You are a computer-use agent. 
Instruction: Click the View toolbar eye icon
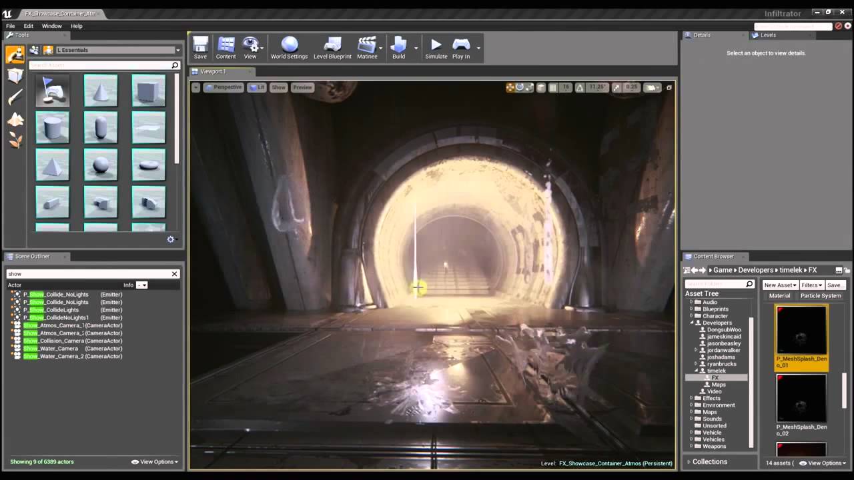pos(250,48)
